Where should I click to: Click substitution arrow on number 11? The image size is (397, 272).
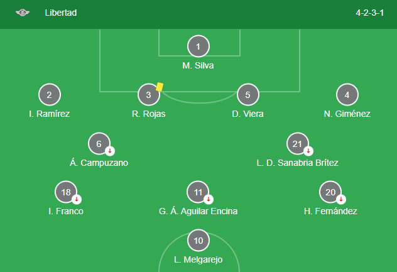pos(209,199)
